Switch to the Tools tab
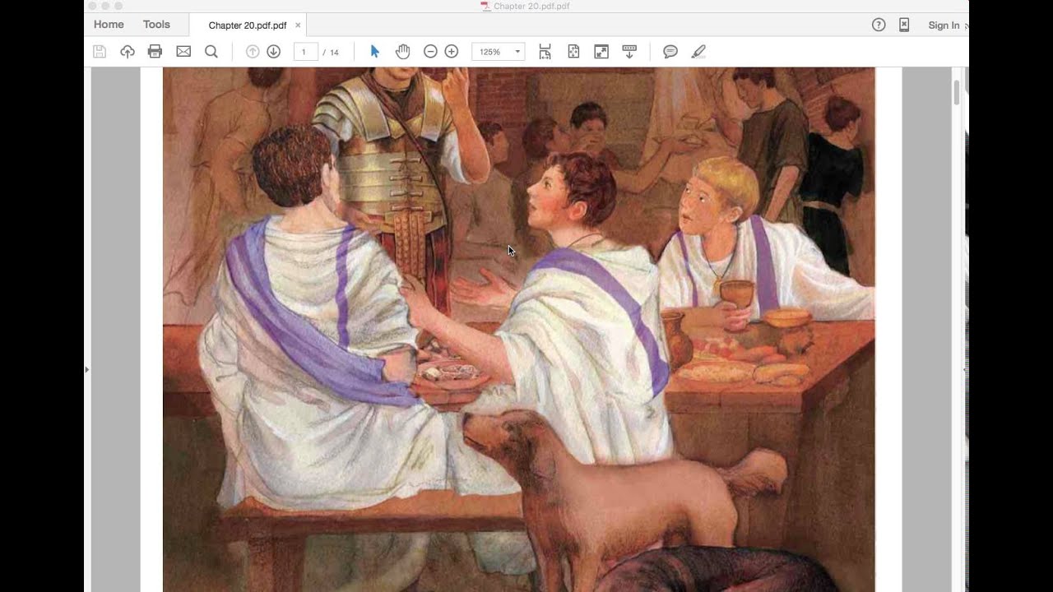The width and height of the screenshot is (1053, 592). tap(156, 25)
